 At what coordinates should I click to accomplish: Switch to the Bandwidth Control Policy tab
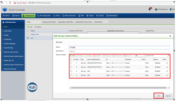(x=84, y=22)
